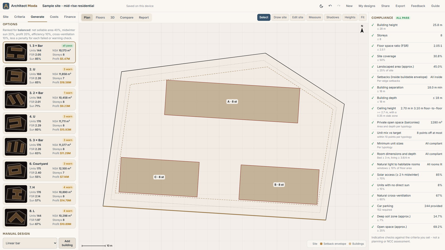Click the Fit view button
Screen dimensions: 445x250
coord(363,17)
